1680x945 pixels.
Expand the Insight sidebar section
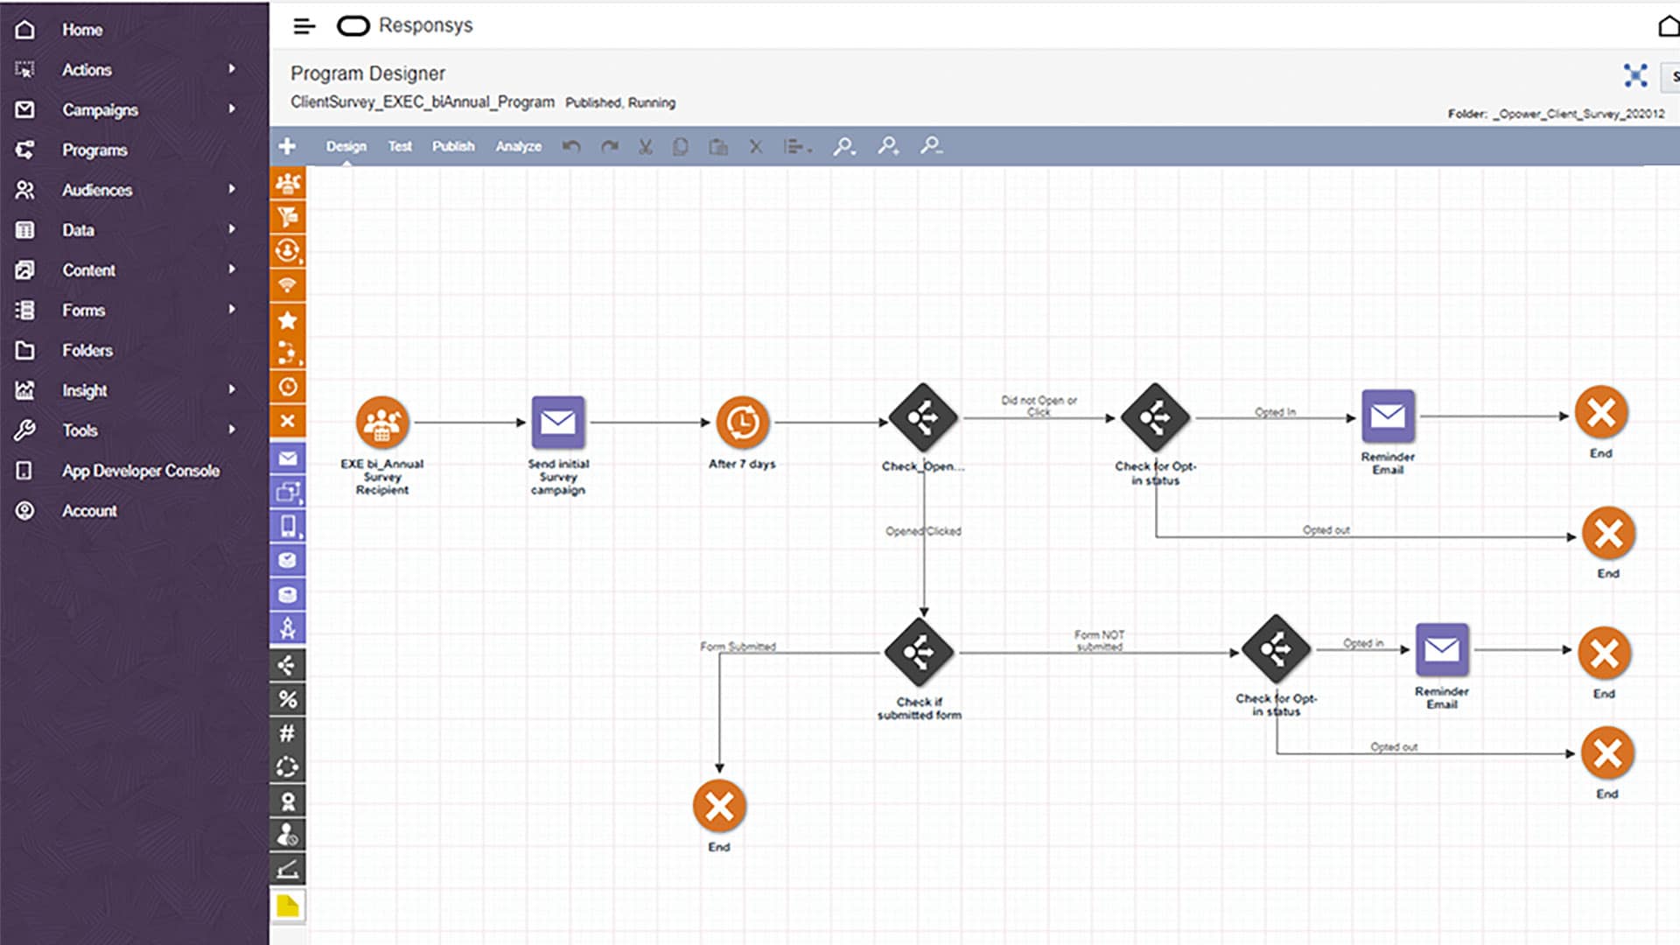click(x=231, y=390)
